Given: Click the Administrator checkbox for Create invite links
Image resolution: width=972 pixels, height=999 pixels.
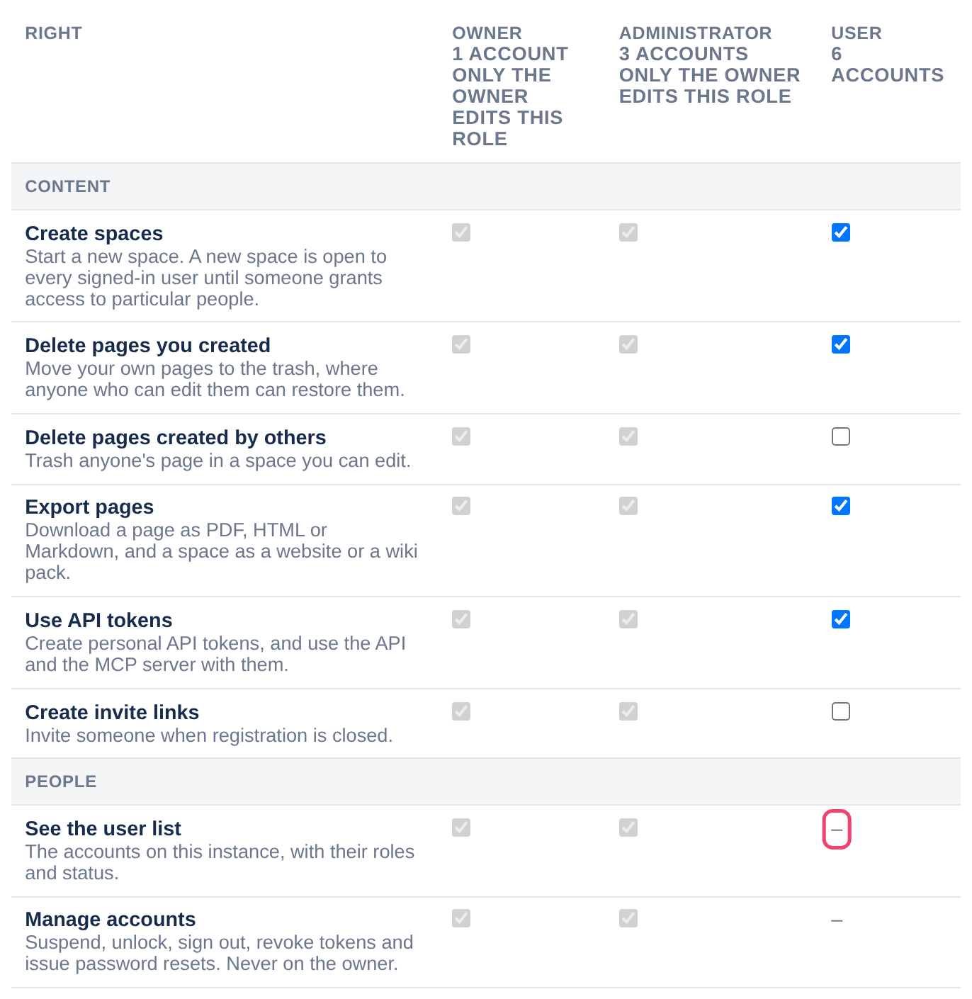Looking at the screenshot, I should [x=628, y=711].
